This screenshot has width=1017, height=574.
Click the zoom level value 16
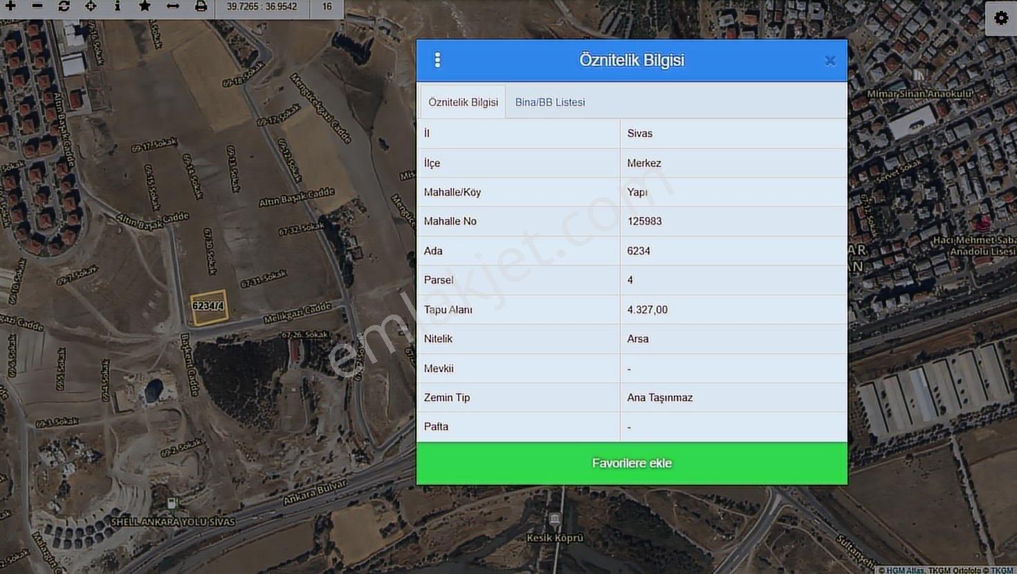327,7
